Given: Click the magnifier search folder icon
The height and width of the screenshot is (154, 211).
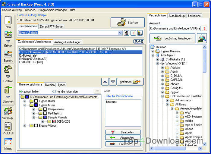Looking at the screenshot, I should [202, 38].
